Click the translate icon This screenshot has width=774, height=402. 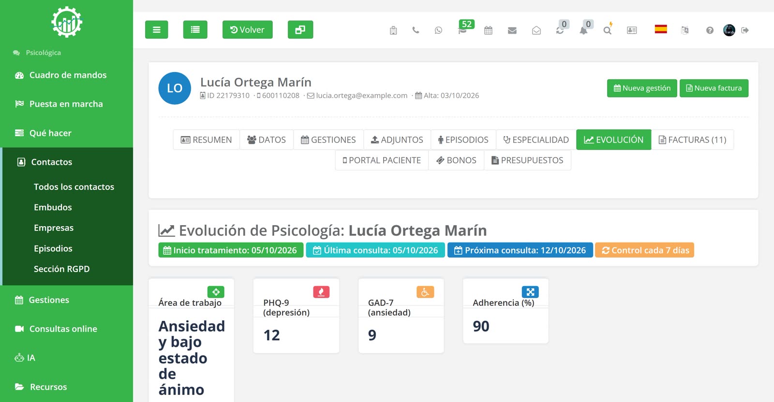(x=685, y=30)
